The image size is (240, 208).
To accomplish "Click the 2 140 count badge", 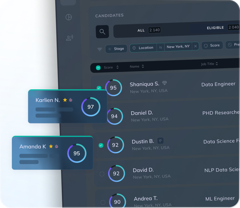I will (x=154, y=30).
